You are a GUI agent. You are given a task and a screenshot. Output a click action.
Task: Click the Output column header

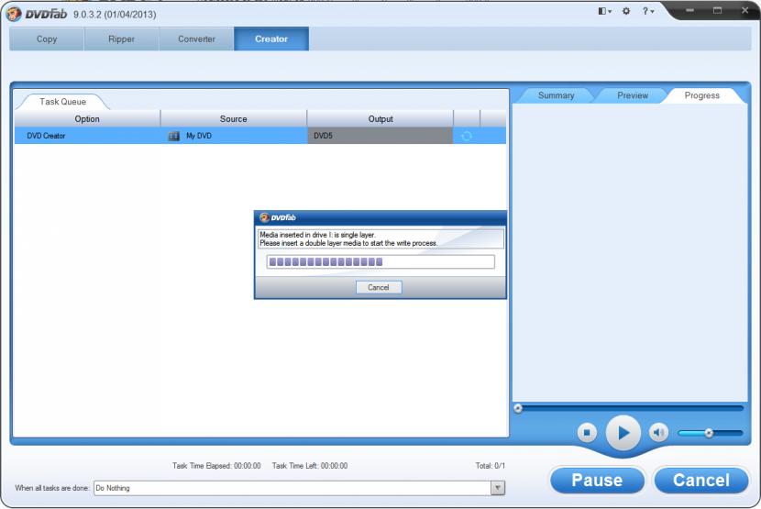(380, 118)
